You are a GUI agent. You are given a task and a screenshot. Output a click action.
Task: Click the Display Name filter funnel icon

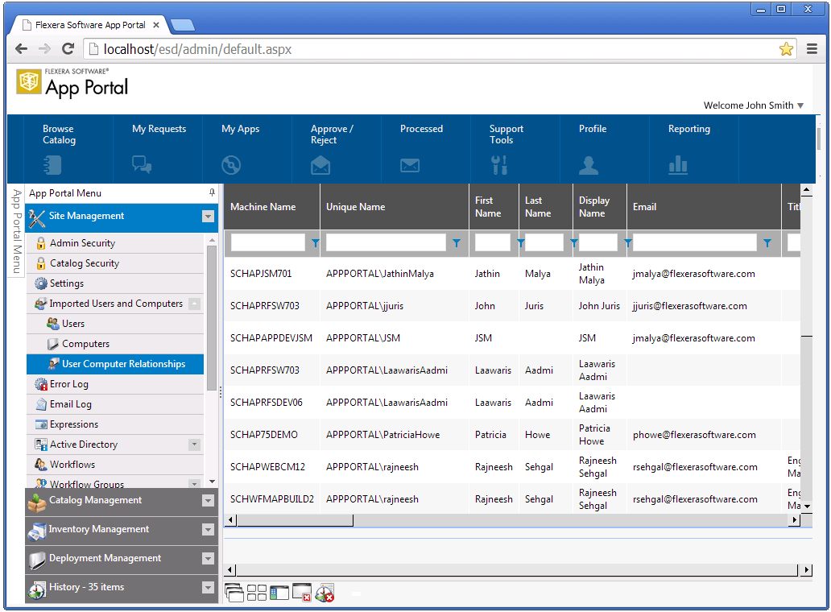[x=627, y=243]
